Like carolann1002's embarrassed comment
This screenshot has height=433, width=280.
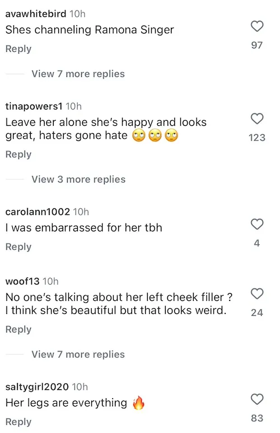(x=257, y=224)
